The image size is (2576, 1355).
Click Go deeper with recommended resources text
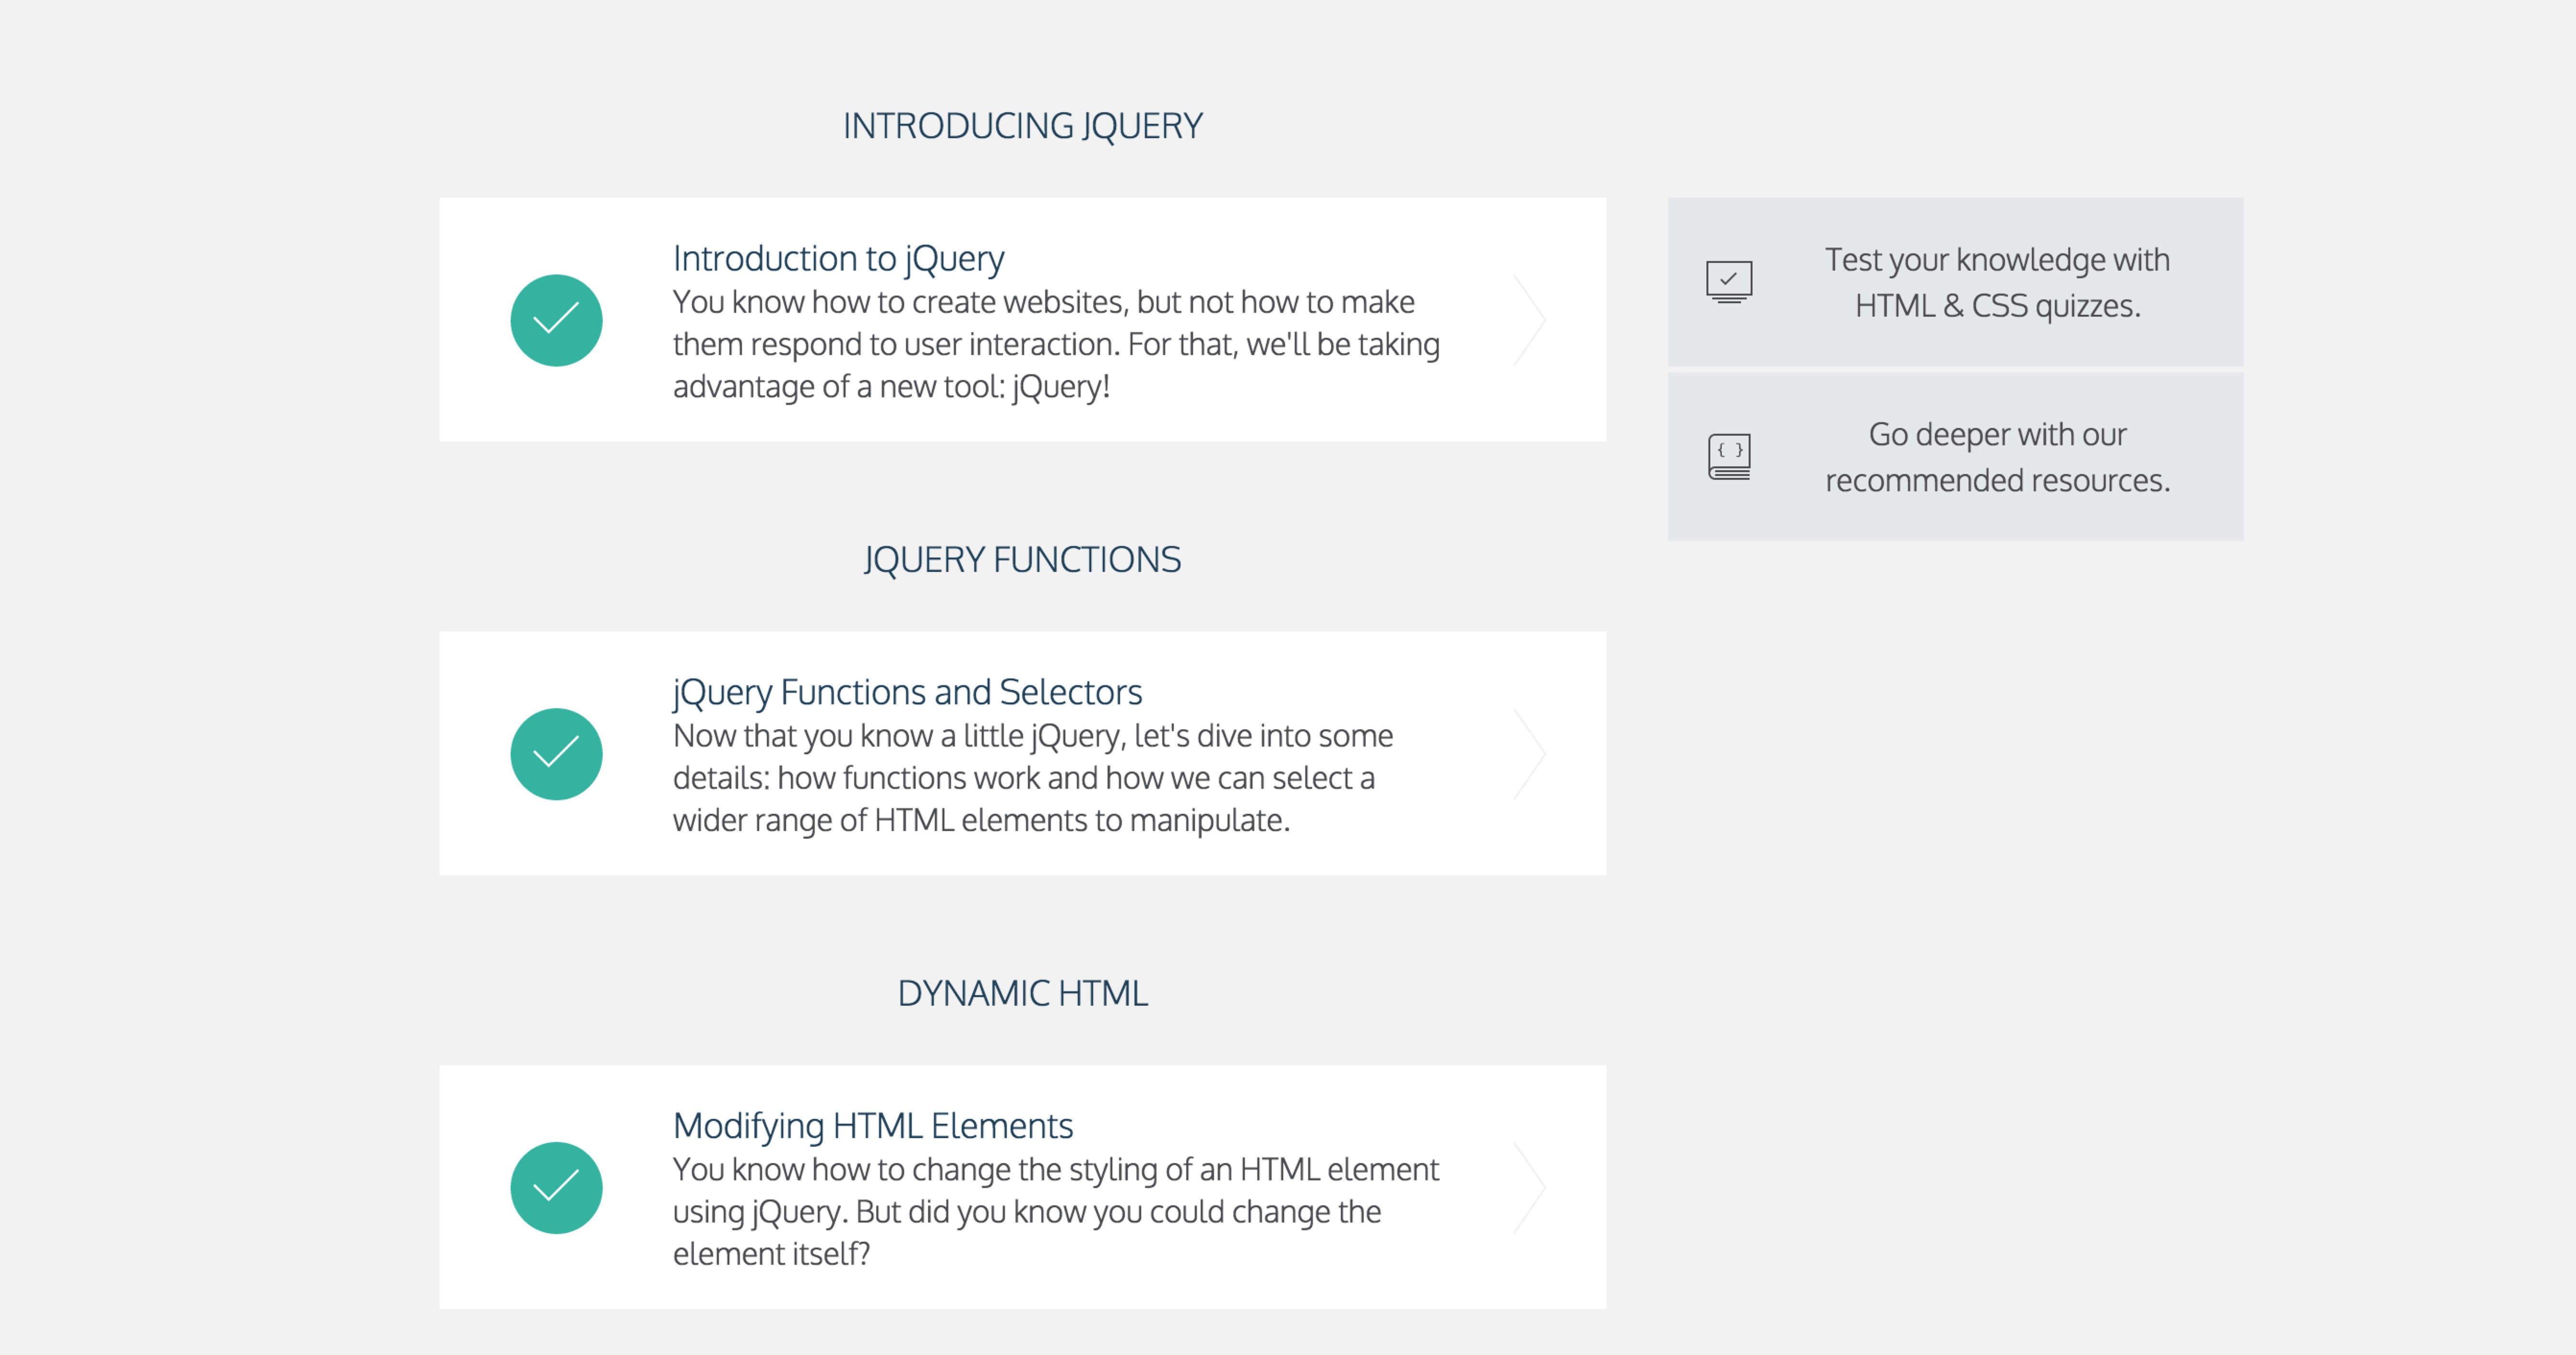1996,457
